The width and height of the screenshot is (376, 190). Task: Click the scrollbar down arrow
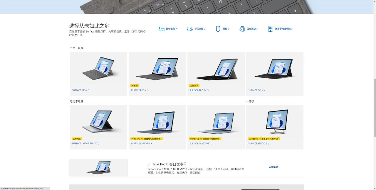point(375,188)
